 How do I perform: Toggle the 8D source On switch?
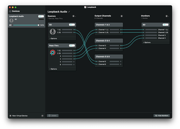click(x=72, y=25)
